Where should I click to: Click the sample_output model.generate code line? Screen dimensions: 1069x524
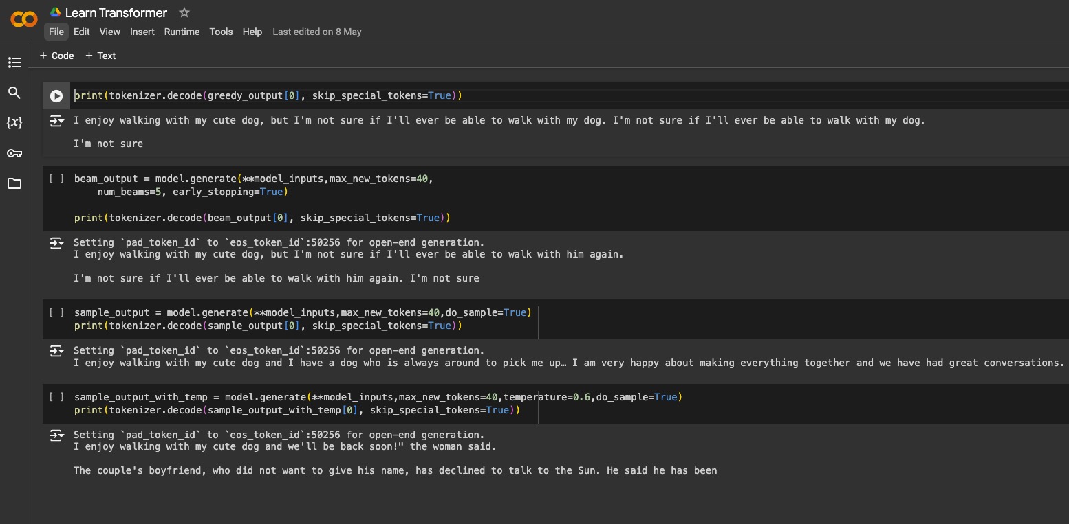[x=303, y=312]
